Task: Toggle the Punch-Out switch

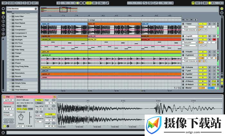Action: click(x=156, y=3)
